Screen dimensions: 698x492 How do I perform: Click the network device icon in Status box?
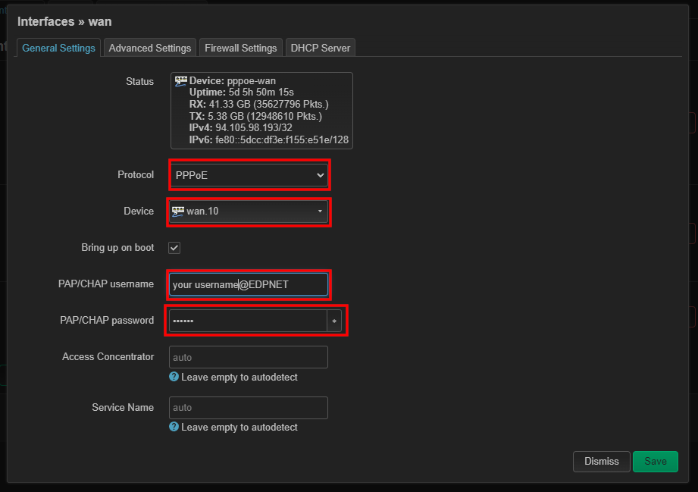(180, 80)
